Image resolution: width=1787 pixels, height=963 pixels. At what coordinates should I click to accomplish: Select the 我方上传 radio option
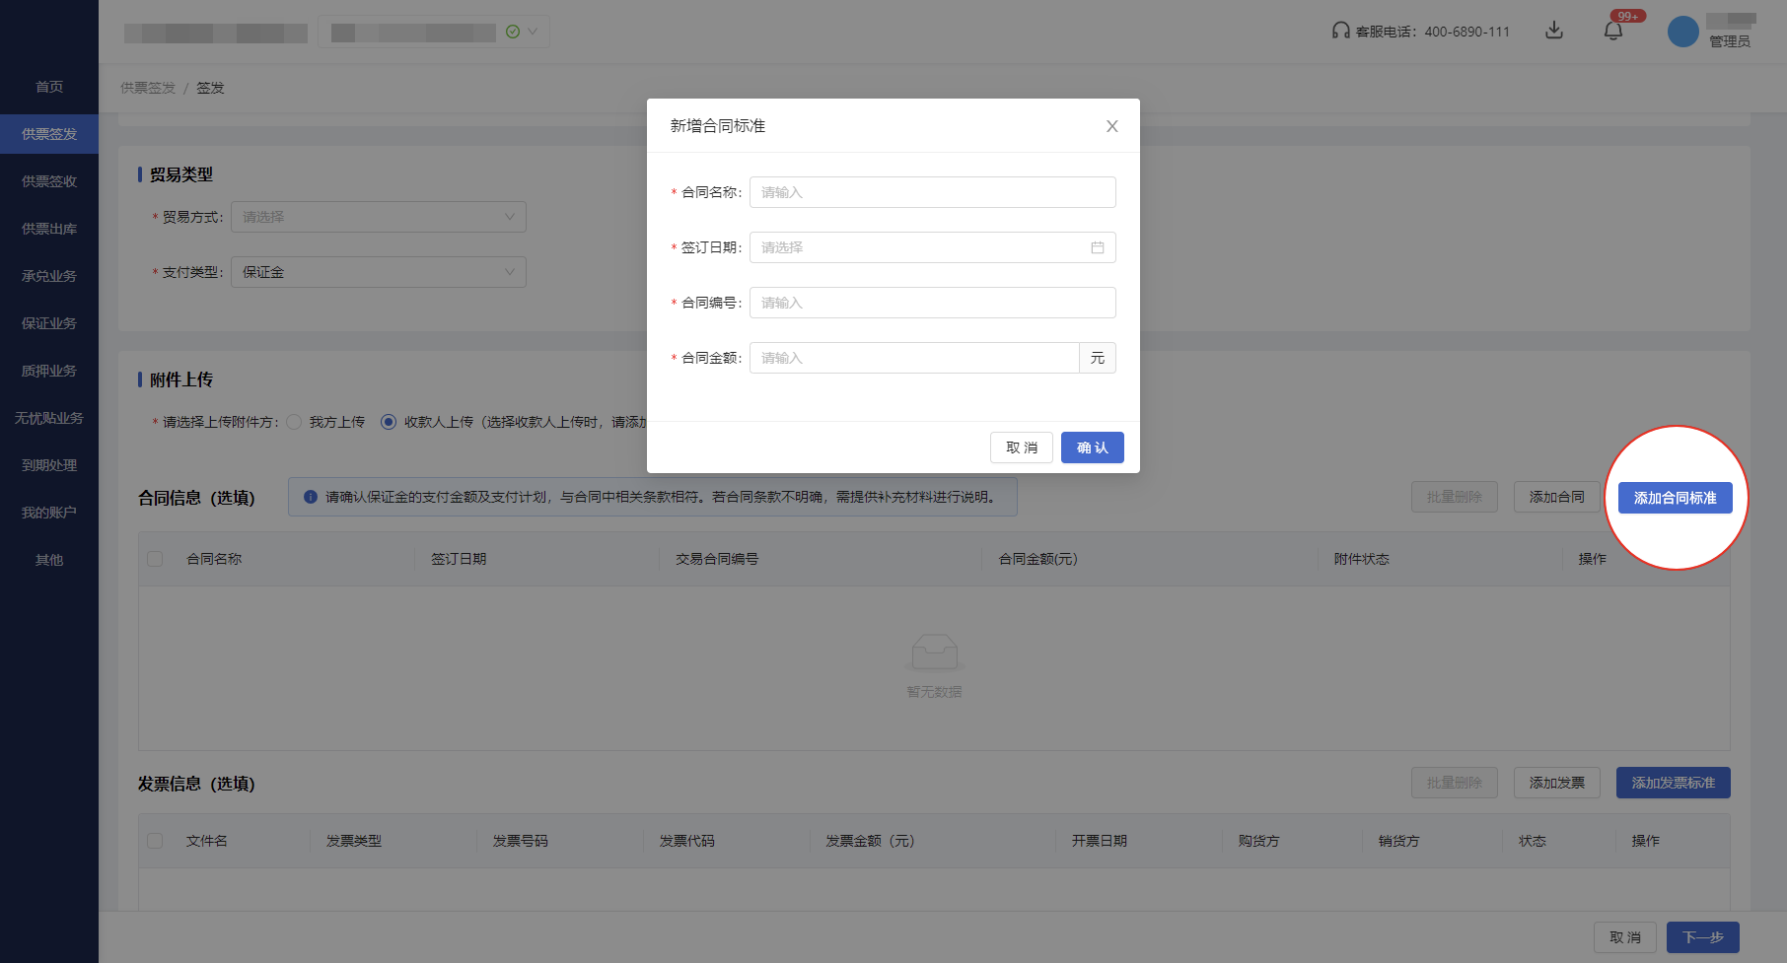pyautogui.click(x=294, y=421)
